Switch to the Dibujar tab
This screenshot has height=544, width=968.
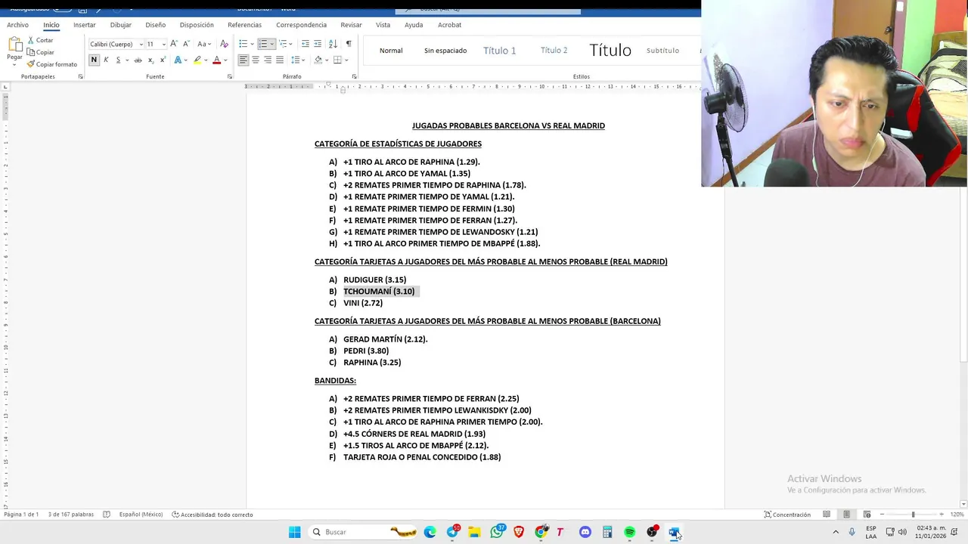(120, 25)
